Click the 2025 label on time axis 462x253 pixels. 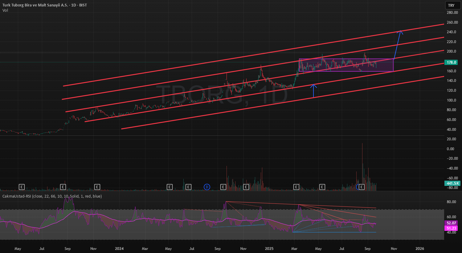click(269, 249)
